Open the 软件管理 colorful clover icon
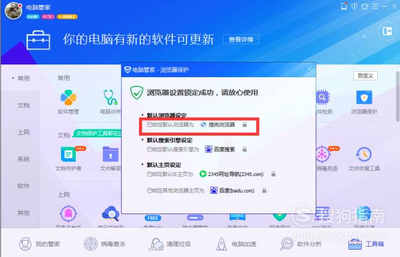 click(68, 98)
